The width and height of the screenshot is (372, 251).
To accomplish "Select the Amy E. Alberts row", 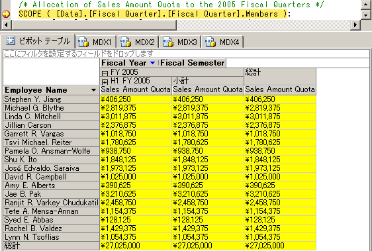I will [x=51, y=185].
